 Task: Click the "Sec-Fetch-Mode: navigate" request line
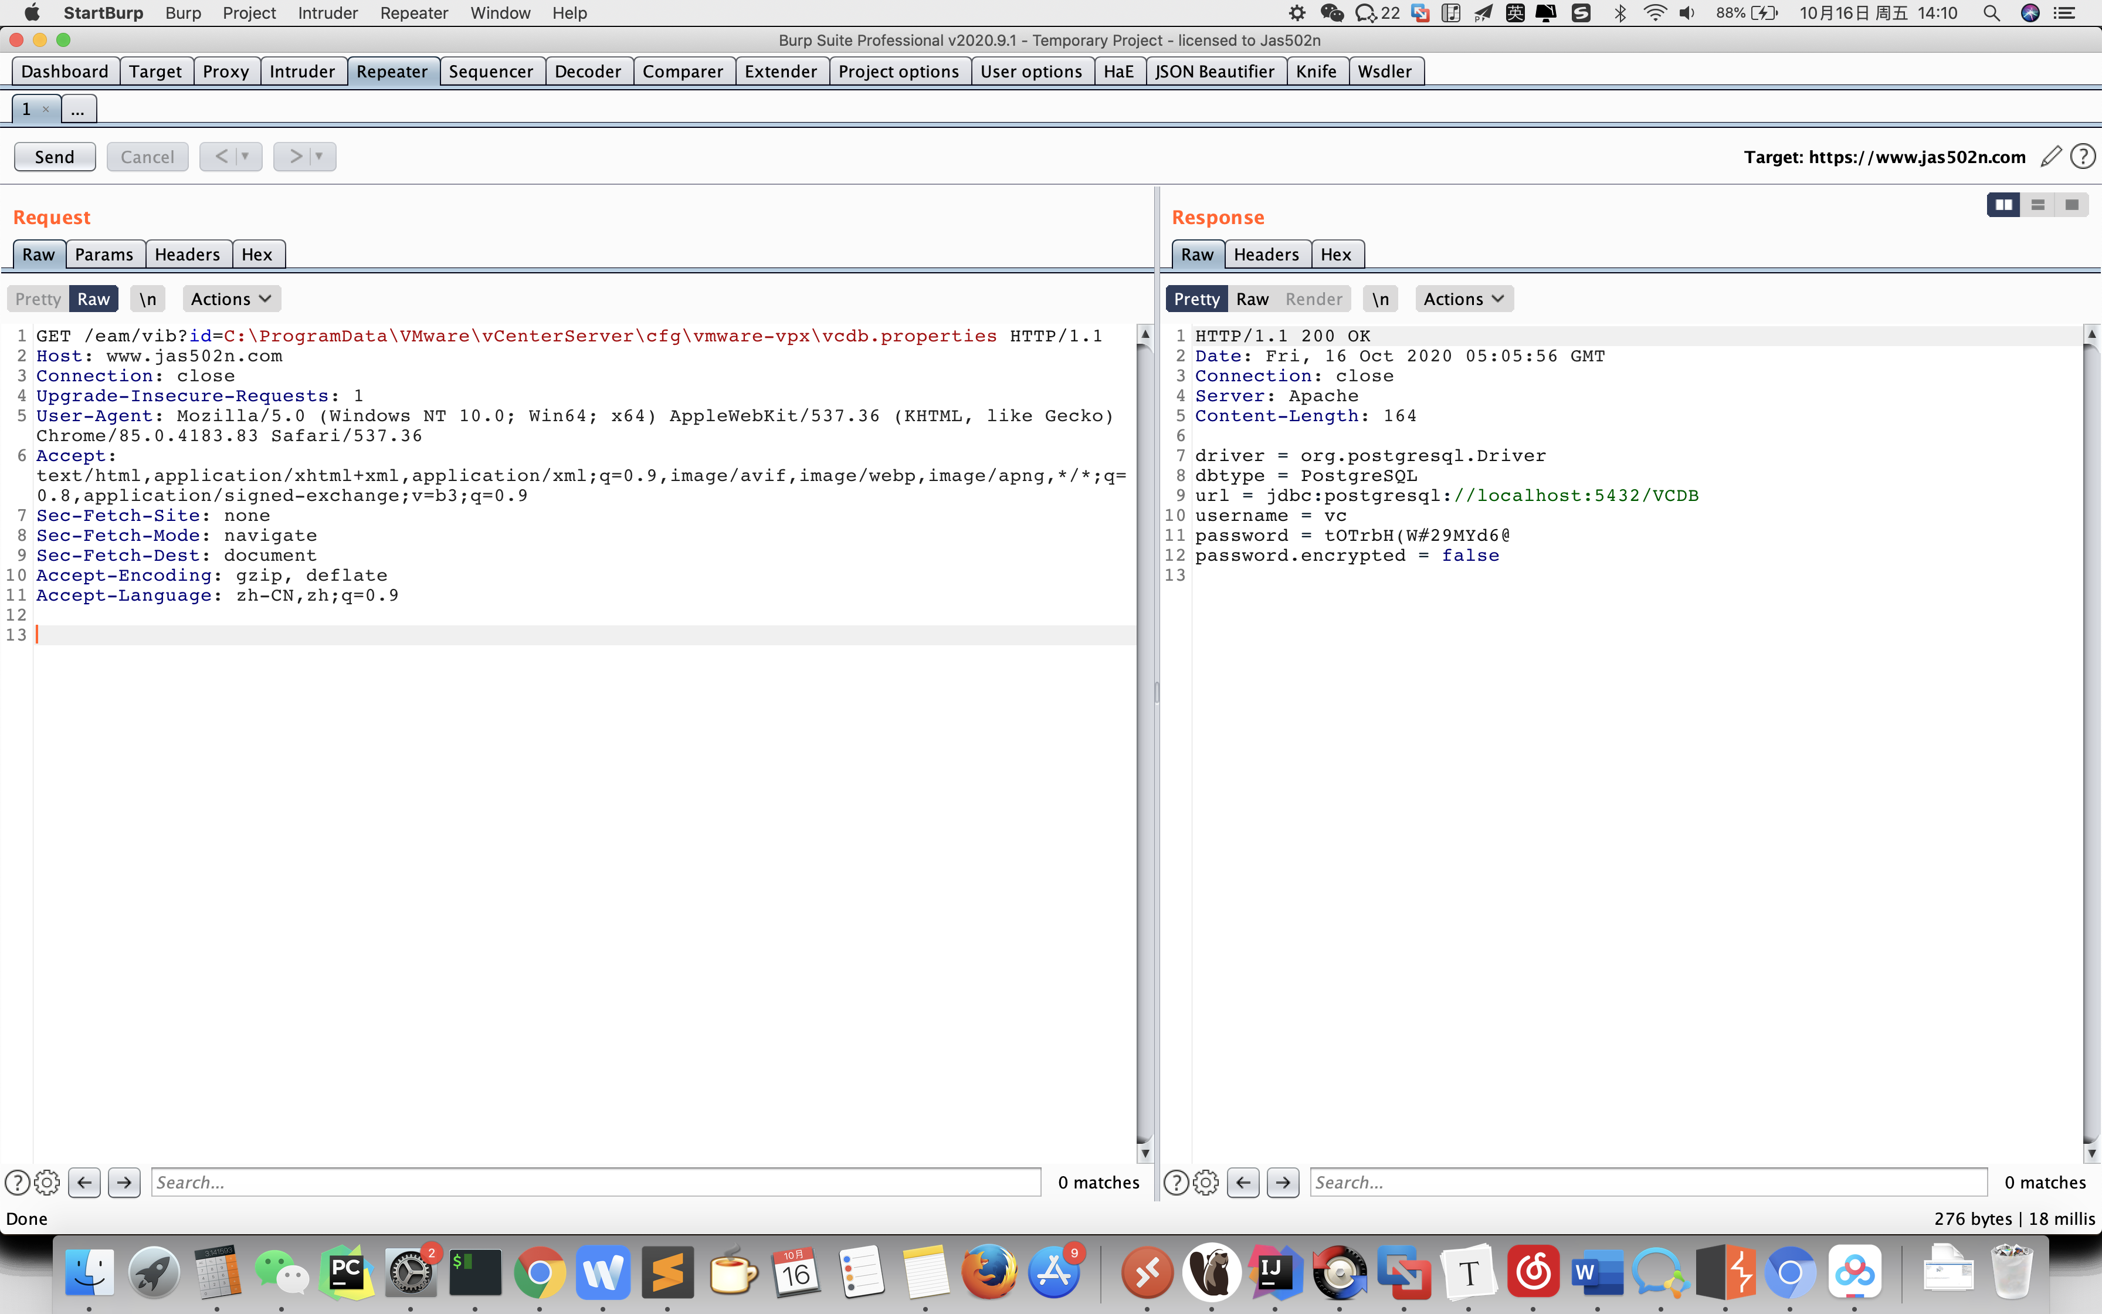(177, 536)
